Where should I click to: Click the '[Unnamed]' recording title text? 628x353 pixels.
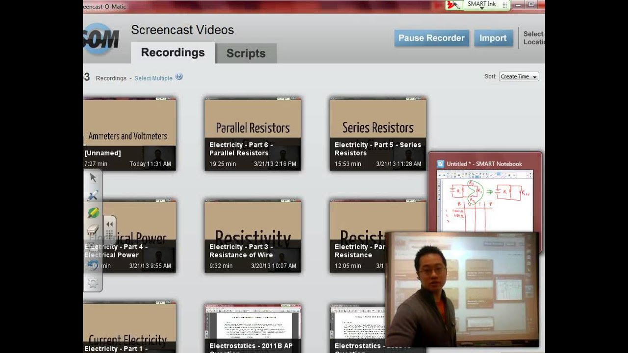[103, 153]
